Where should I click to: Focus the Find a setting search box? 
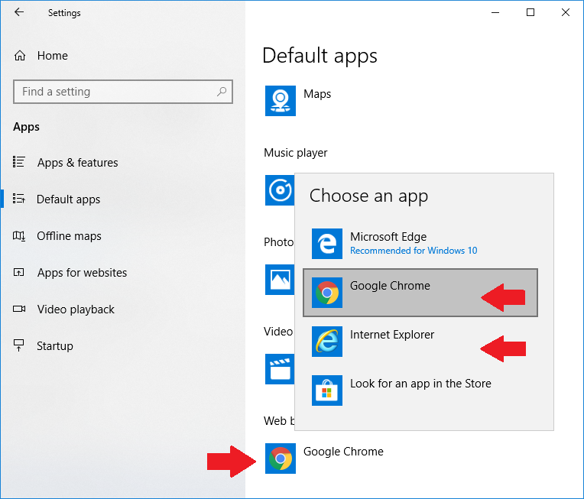[x=123, y=92]
